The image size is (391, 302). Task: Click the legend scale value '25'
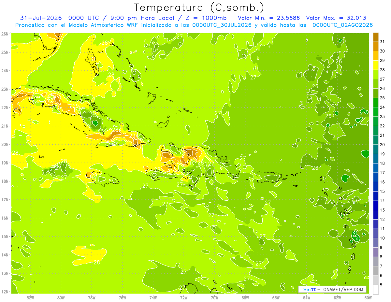382,98
